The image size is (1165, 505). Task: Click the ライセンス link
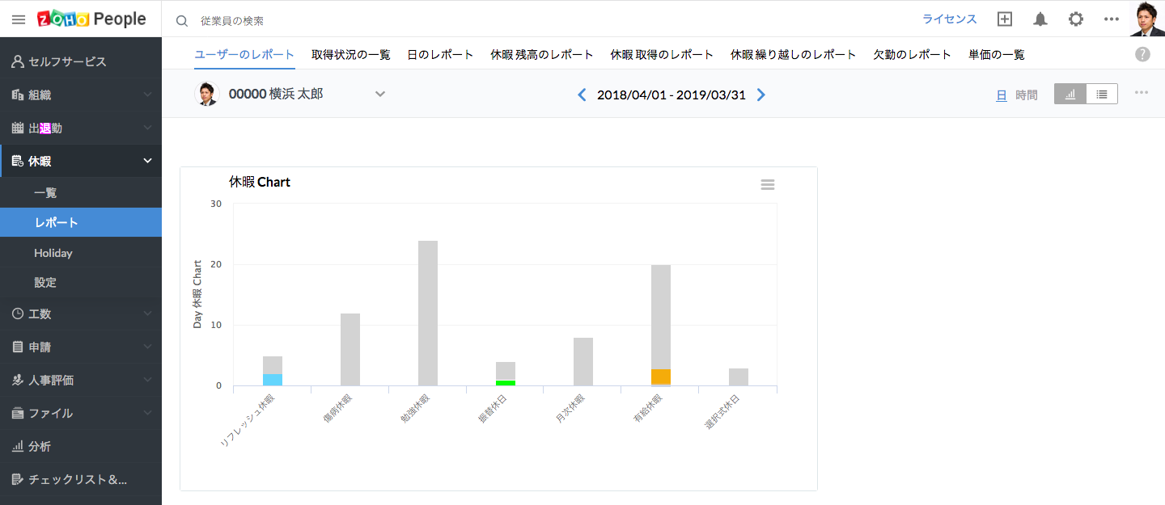[950, 19]
